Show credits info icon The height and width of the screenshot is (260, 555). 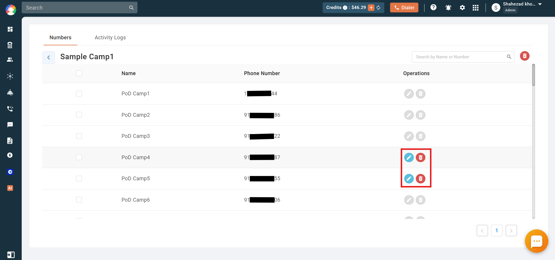(345, 8)
